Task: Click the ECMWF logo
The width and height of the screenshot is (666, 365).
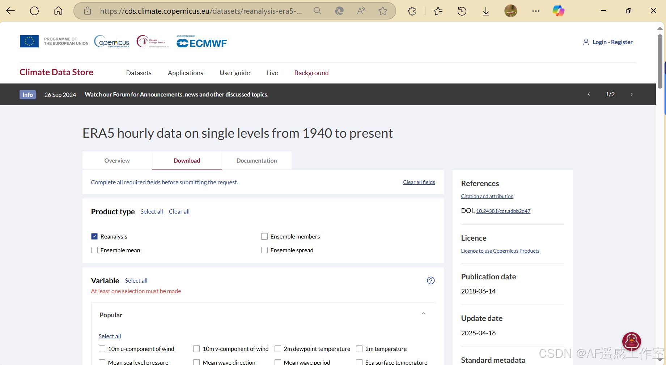Action: (202, 42)
